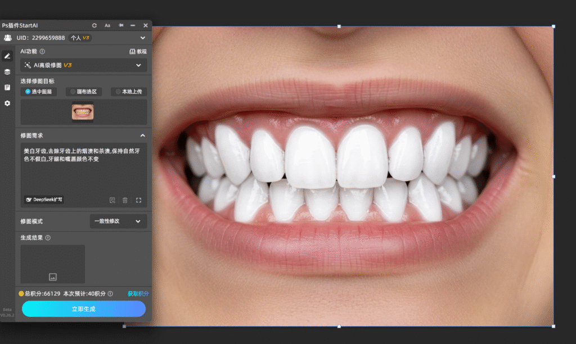Expand the prompt box with fullscreen icon
576x344 pixels.
[138, 200]
